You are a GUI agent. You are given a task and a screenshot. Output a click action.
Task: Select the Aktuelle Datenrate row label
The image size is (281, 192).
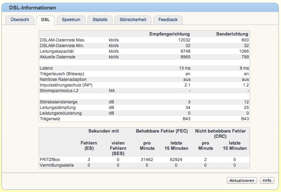[x=57, y=57]
